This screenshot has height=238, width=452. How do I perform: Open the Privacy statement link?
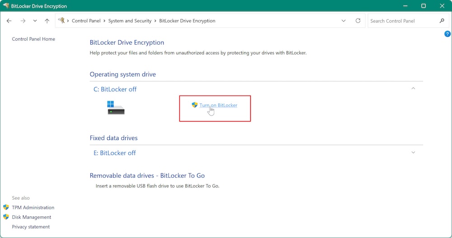tap(31, 227)
